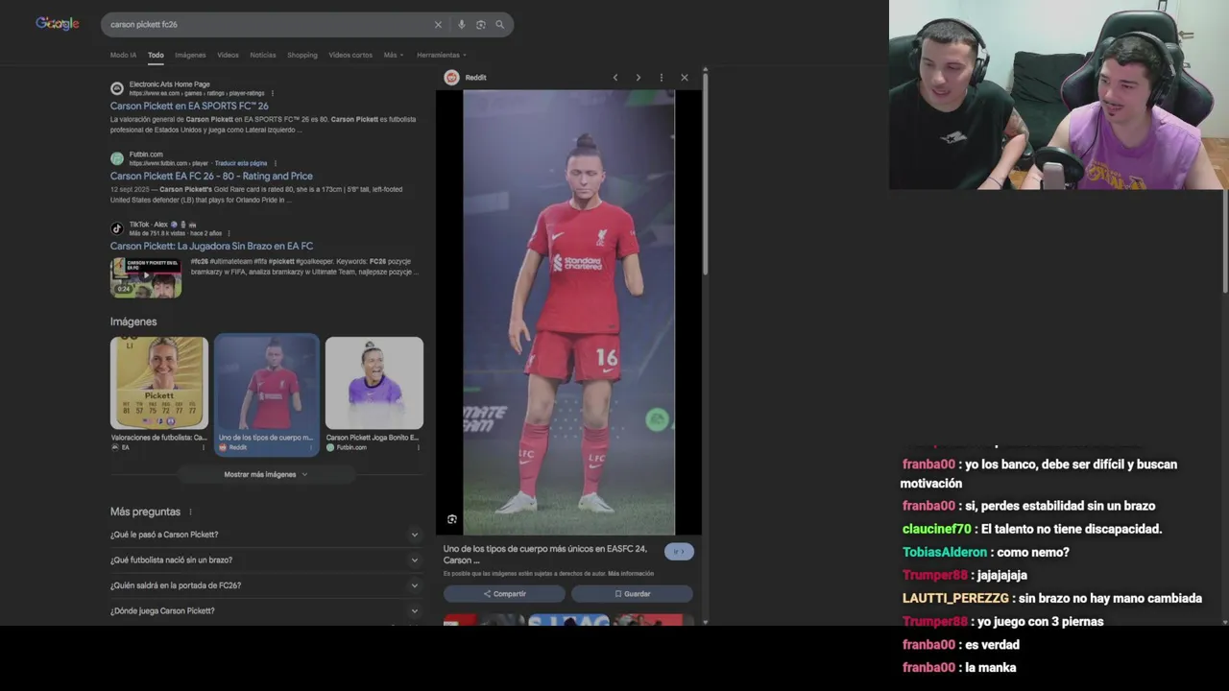Switch to the Imágenes tab

coord(190,55)
